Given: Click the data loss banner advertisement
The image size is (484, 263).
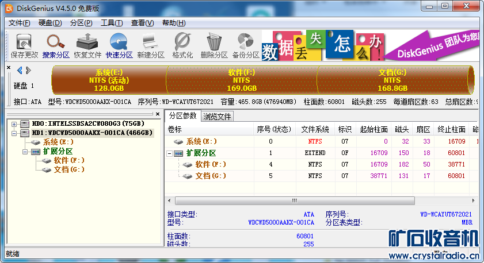Looking at the screenshot, I should (370, 45).
